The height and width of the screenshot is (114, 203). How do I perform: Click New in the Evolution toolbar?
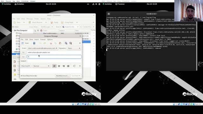(17, 22)
